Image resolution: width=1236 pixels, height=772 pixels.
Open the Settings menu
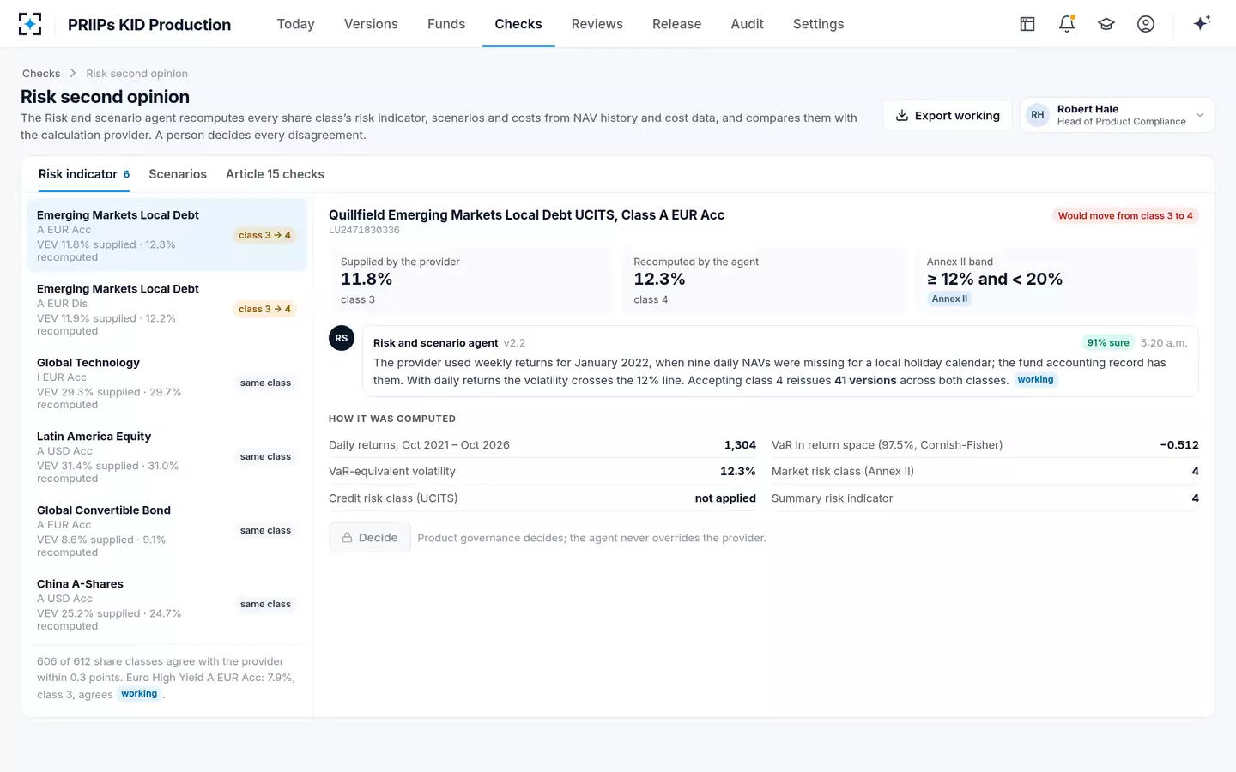[x=818, y=24]
